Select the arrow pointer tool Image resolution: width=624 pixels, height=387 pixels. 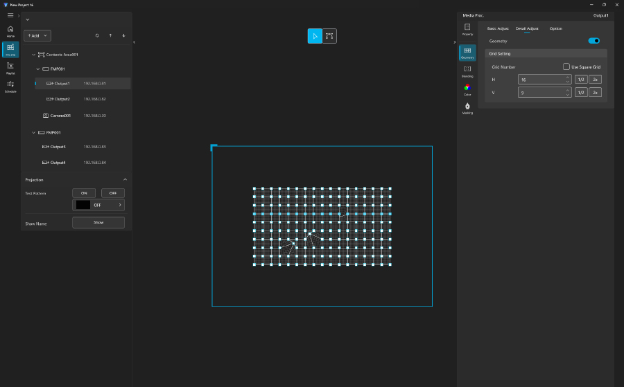(x=315, y=36)
